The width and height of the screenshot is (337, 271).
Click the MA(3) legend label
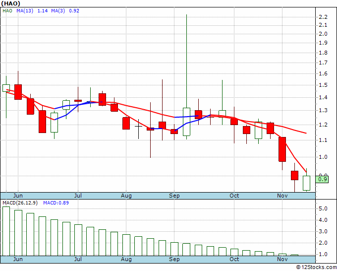pos(58,11)
